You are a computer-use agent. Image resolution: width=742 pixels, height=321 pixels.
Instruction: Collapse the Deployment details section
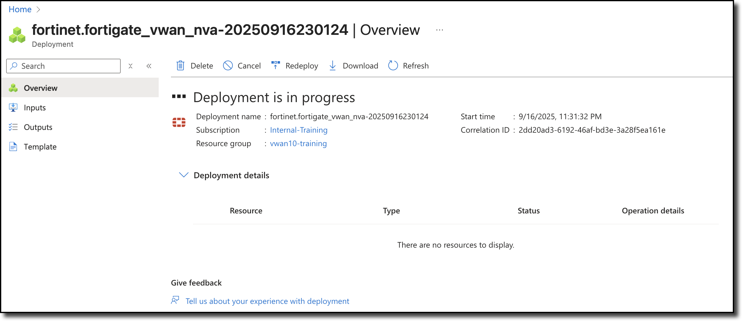[184, 175]
